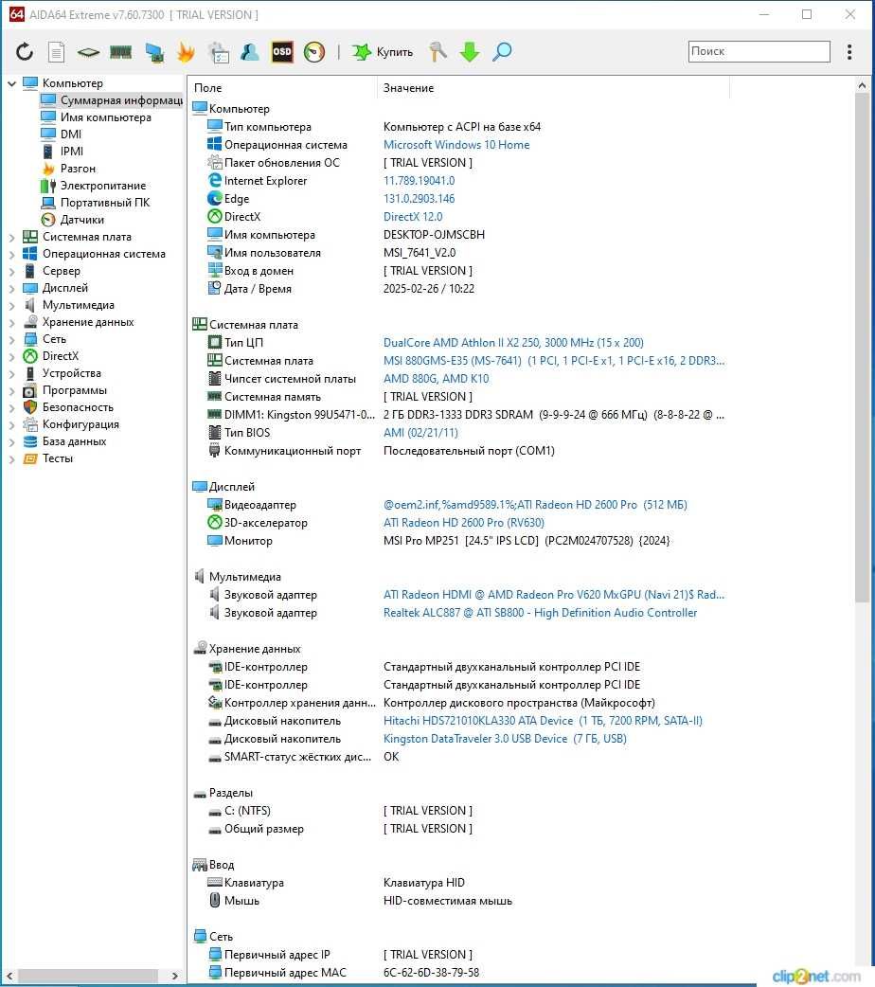Click the user profile toolbar icon
Screen dimensions: 875x987
pyautogui.click(x=249, y=51)
